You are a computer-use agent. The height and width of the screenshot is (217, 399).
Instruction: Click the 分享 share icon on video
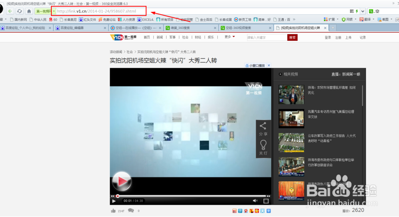[x=263, y=129]
